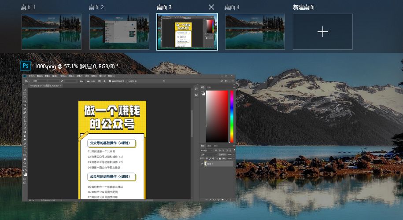The height and width of the screenshot is (220, 403).
Task: Click the canvas vertical scrollbar in Photoshop
Action: click(x=192, y=124)
